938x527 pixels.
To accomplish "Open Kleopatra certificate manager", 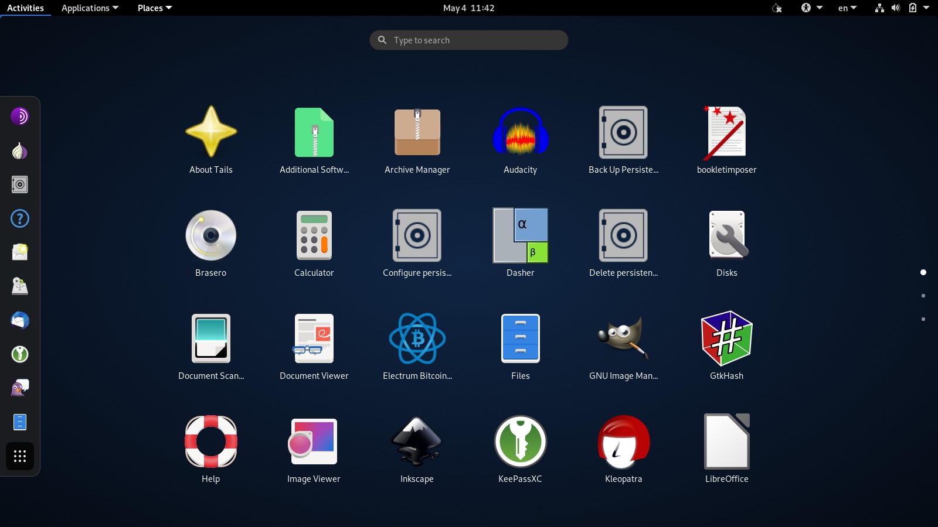I will pyautogui.click(x=624, y=450).
